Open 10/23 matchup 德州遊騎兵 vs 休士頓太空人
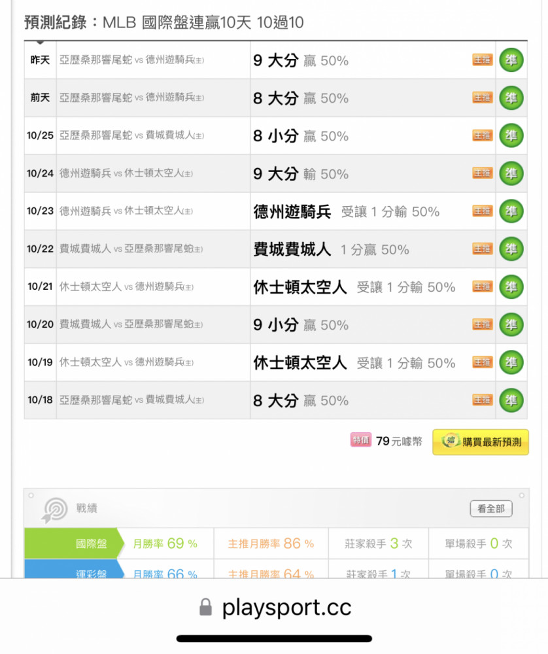 click(126, 211)
